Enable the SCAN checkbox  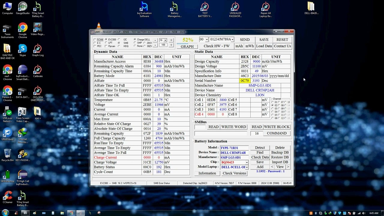coord(95,40)
